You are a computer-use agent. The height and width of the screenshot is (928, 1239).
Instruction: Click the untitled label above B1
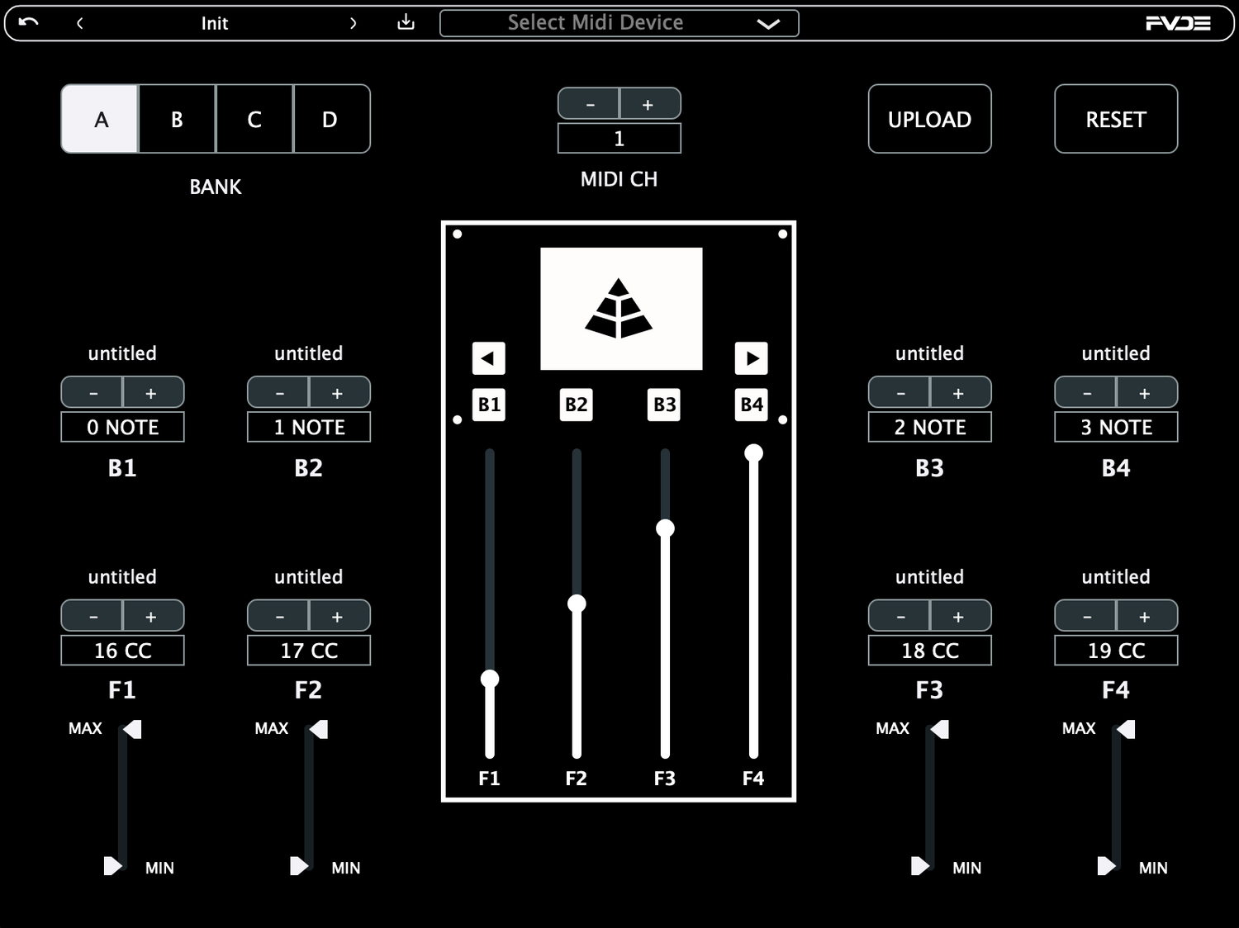[122, 353]
